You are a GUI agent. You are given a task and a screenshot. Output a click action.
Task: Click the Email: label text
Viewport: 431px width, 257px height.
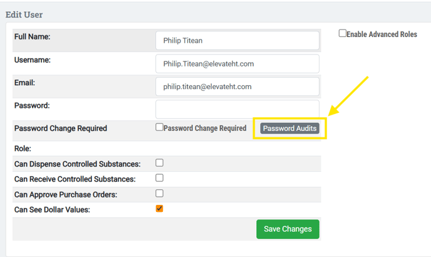(25, 83)
